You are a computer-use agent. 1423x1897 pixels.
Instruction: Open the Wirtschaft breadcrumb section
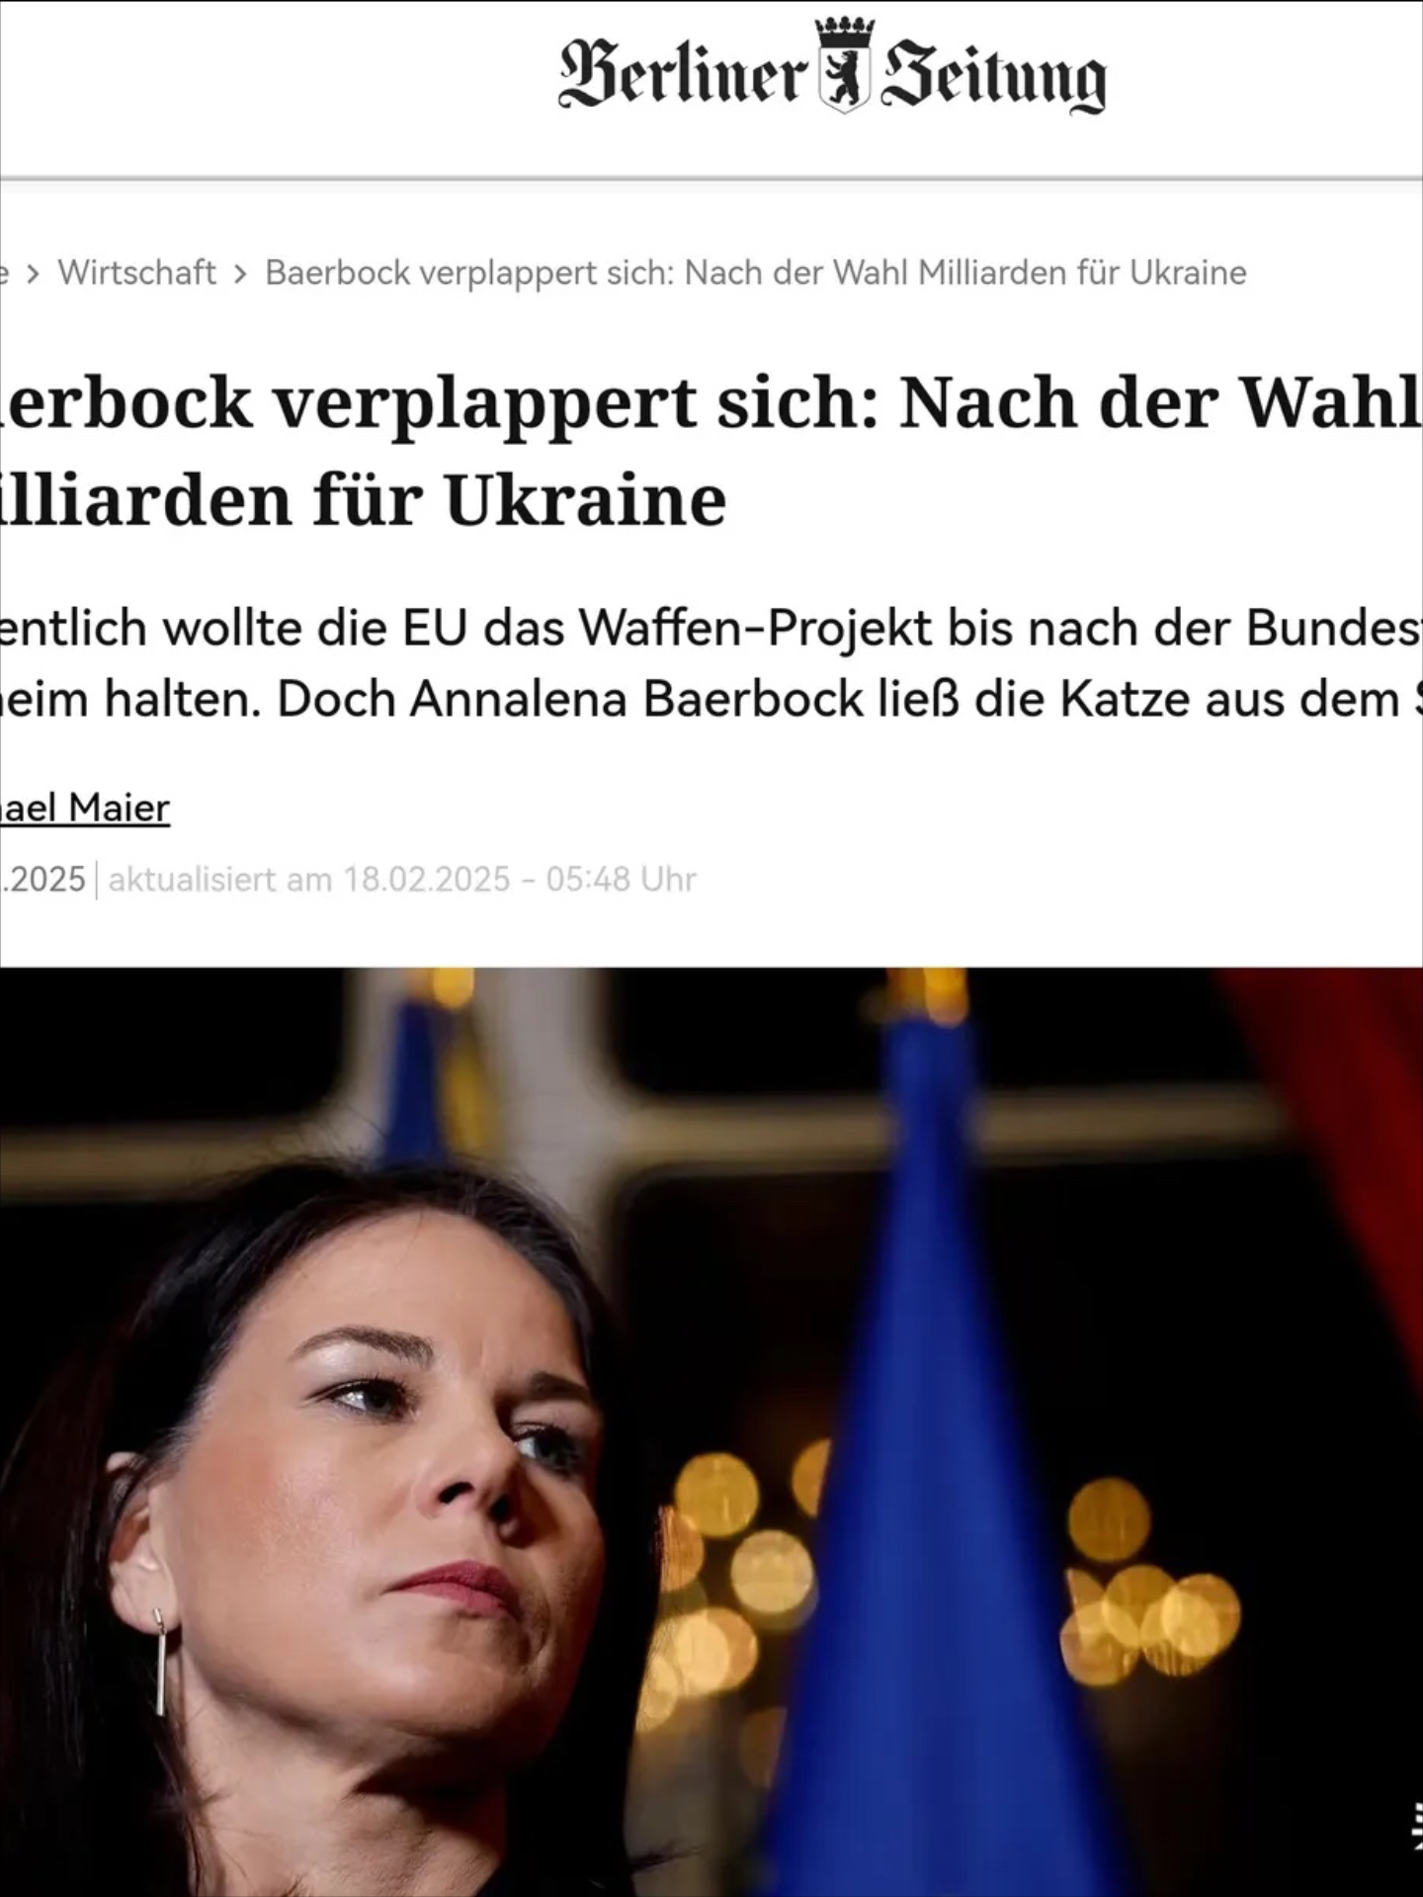click(136, 273)
